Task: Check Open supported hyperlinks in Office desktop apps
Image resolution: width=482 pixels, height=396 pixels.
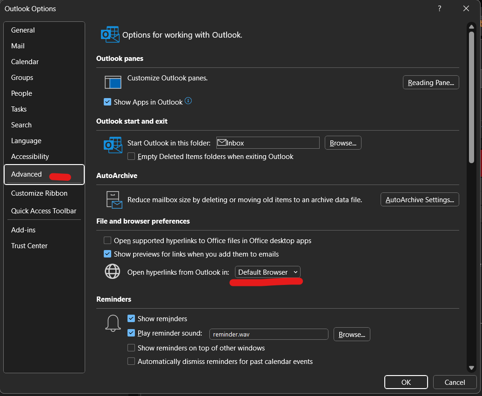Action: click(107, 240)
